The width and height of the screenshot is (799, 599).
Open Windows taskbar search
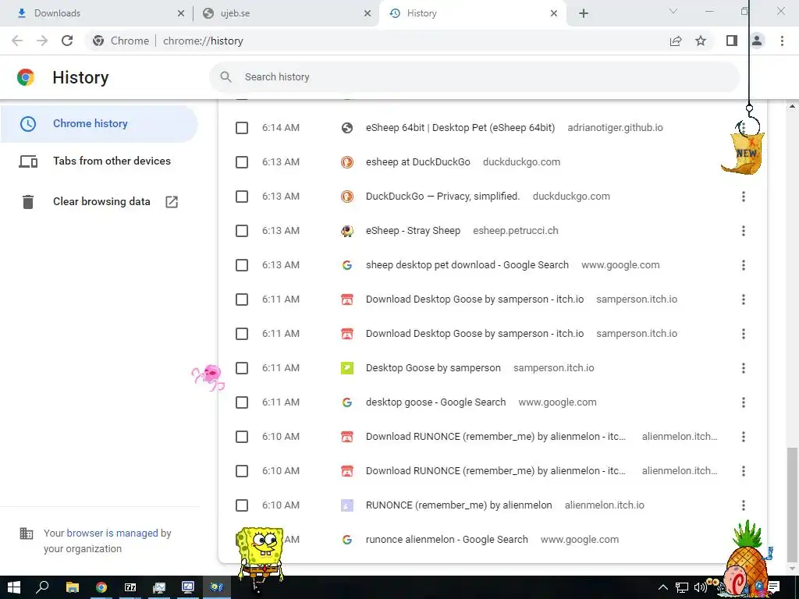point(43,587)
